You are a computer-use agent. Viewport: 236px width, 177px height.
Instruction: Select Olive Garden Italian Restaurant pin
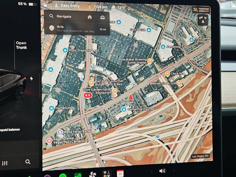pyautogui.click(x=115, y=91)
